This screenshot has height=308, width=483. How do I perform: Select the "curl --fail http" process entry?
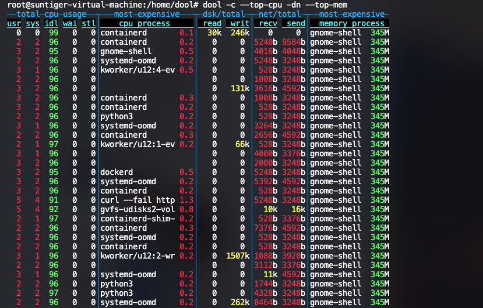138,200
